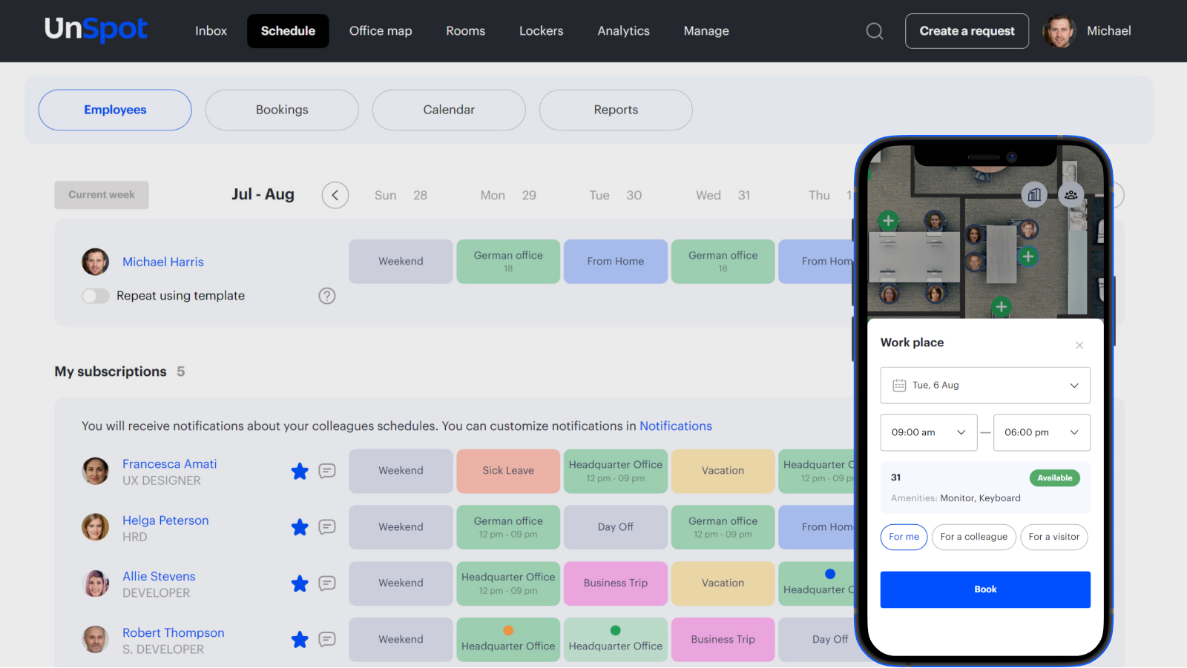The height and width of the screenshot is (668, 1187).
Task: Unstar Allie Stevens subscription
Action: (300, 583)
